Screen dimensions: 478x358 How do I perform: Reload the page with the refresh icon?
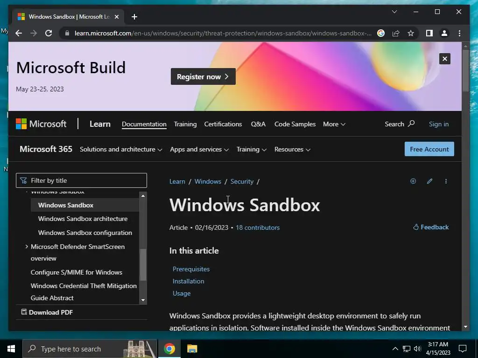tap(49, 33)
